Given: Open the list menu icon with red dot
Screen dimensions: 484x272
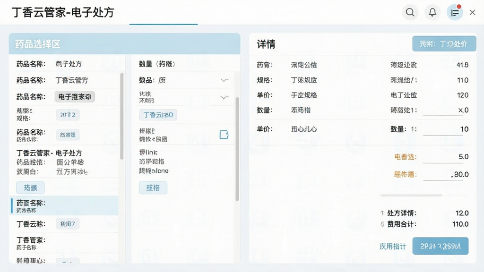Looking at the screenshot, I should tap(455, 12).
